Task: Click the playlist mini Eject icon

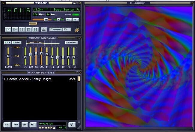Action: tap(54, 127)
